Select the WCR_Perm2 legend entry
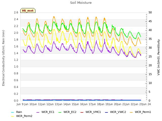The image size is (162, 121). point(22,116)
